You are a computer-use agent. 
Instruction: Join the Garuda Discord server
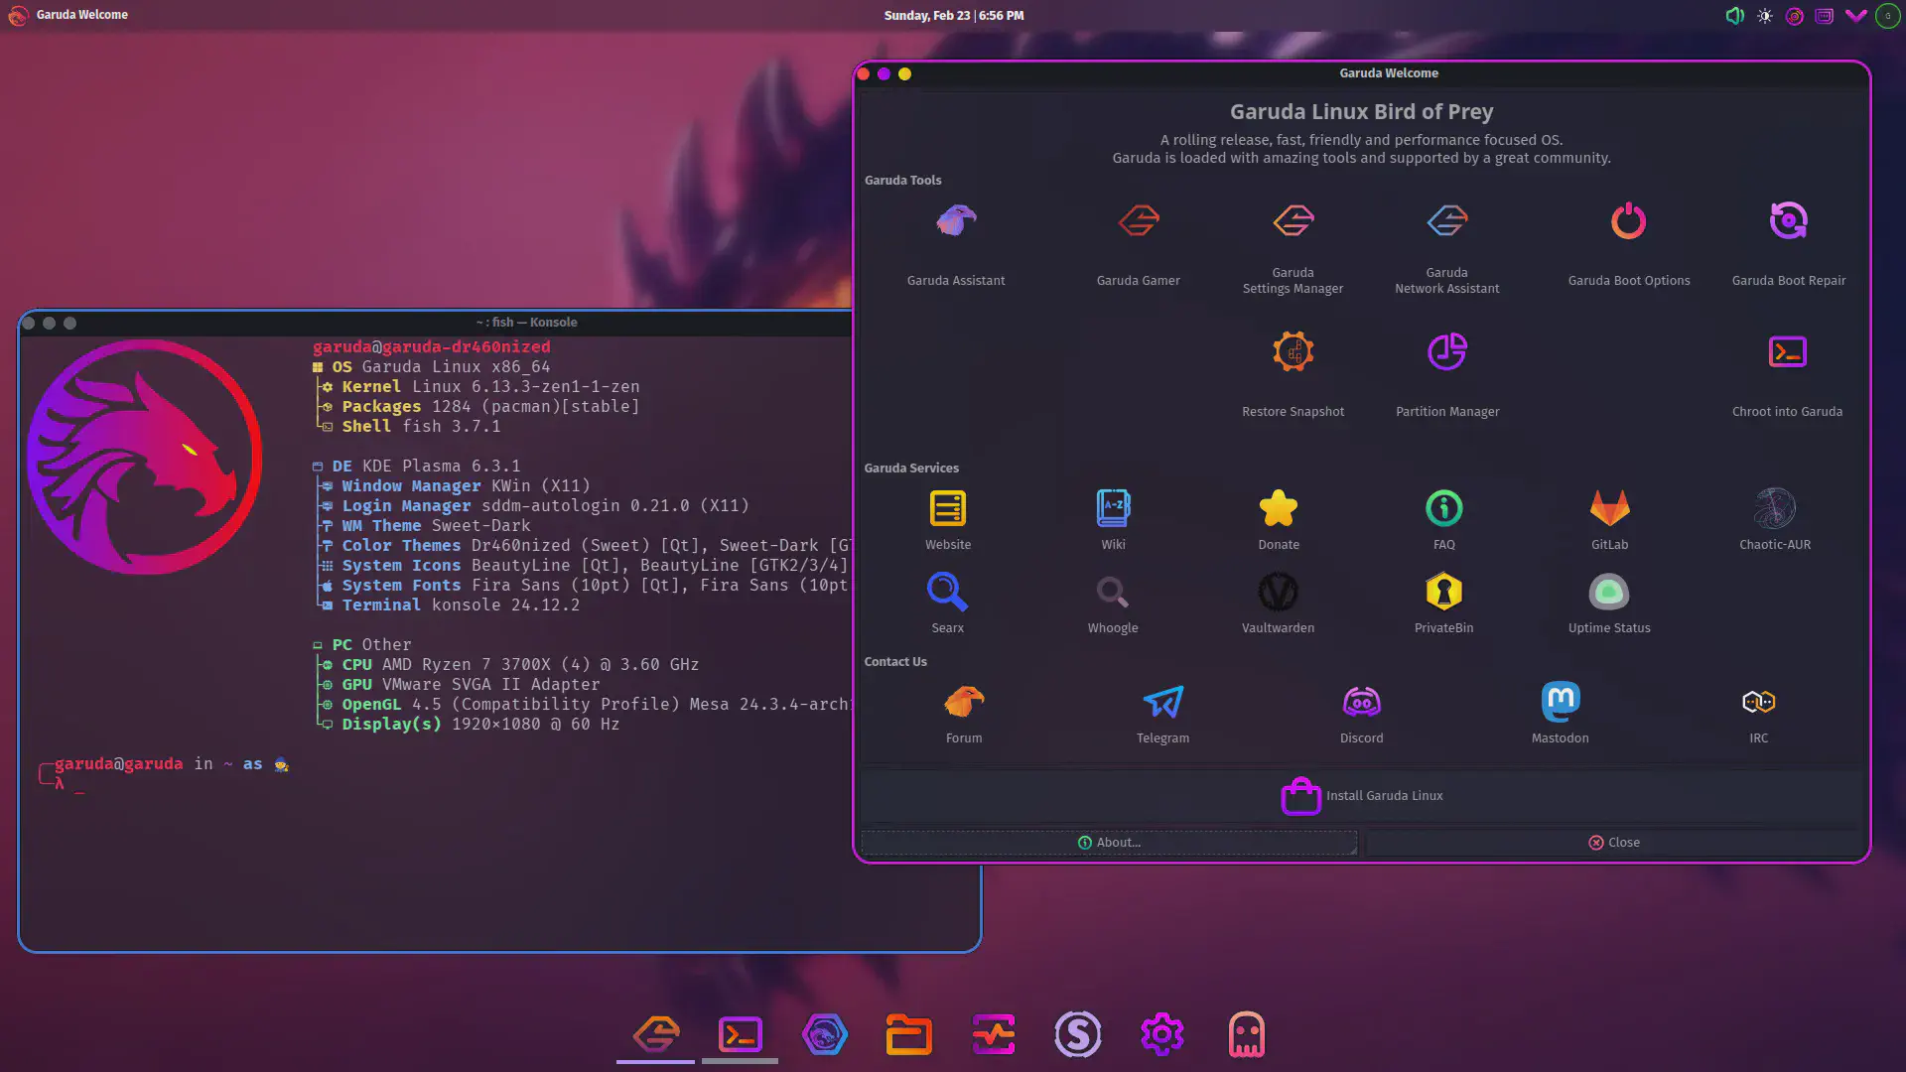coord(1361,710)
